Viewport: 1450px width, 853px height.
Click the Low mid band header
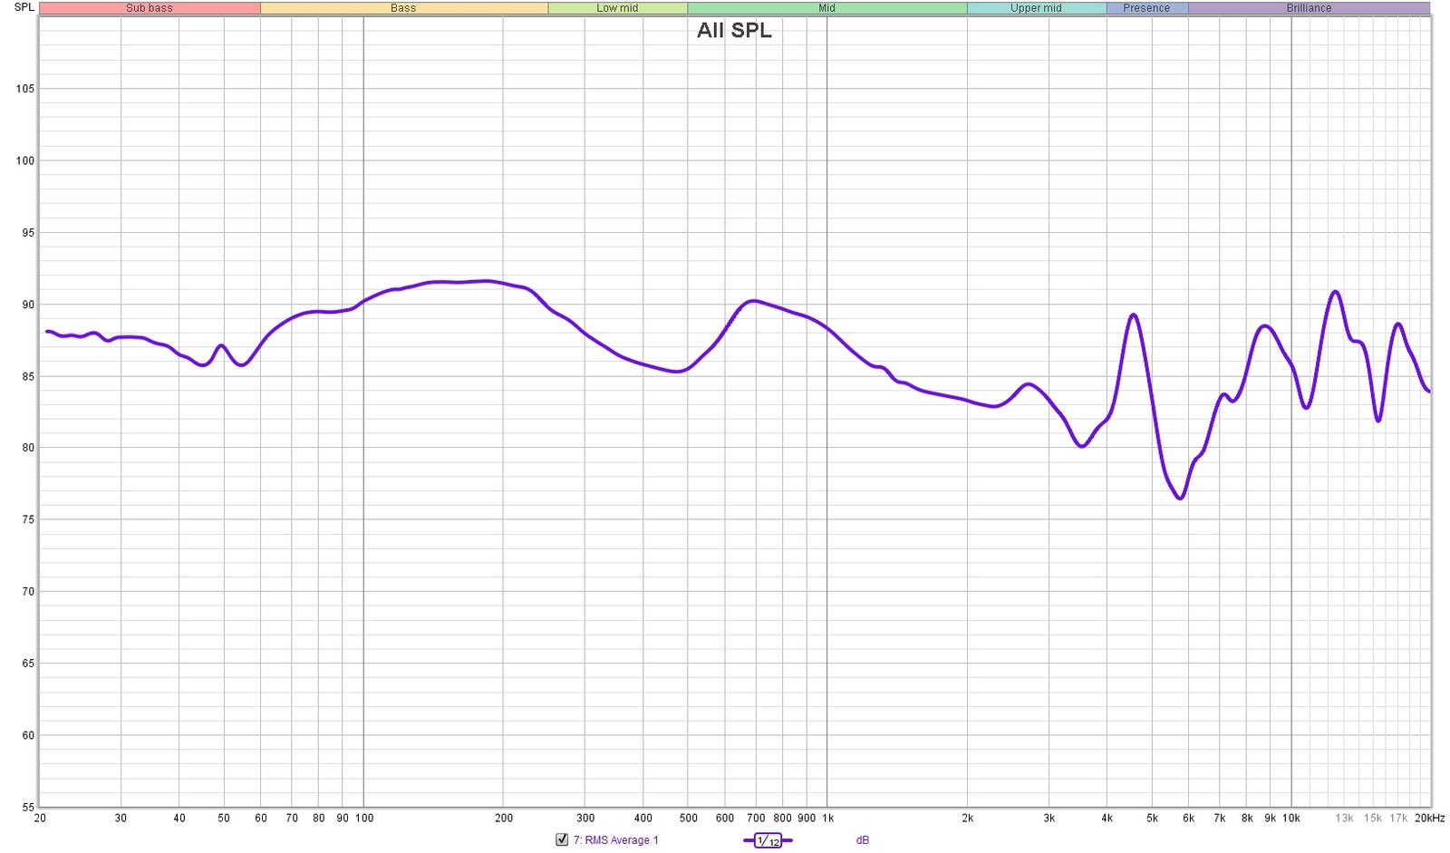617,8
